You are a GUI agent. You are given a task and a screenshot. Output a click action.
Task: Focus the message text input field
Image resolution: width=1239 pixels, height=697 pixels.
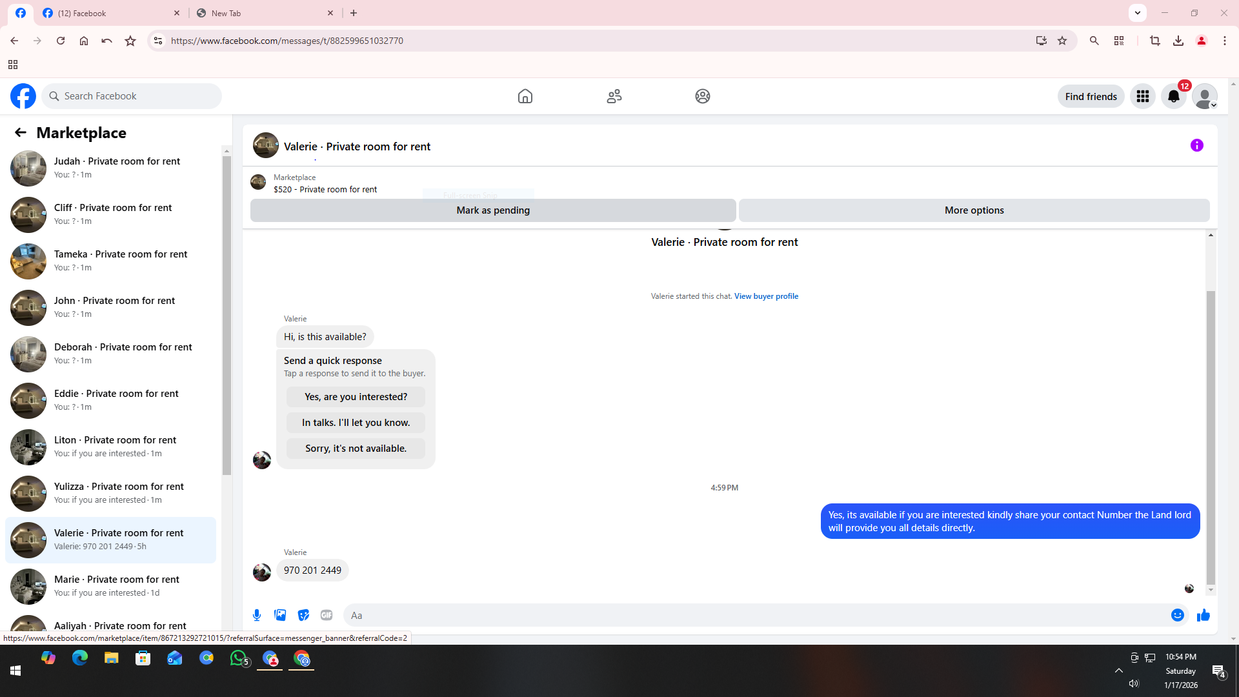[x=755, y=615]
